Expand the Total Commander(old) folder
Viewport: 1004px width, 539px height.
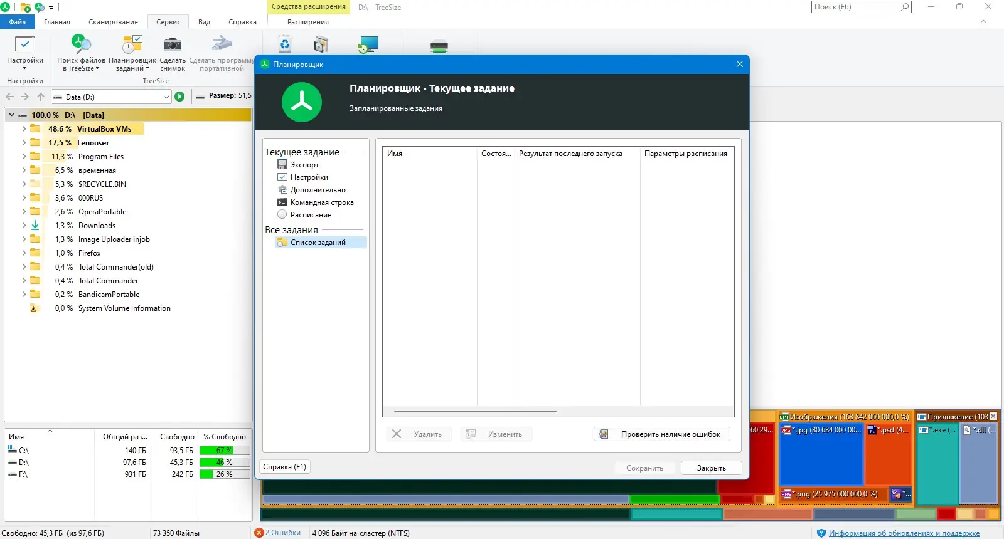click(24, 267)
